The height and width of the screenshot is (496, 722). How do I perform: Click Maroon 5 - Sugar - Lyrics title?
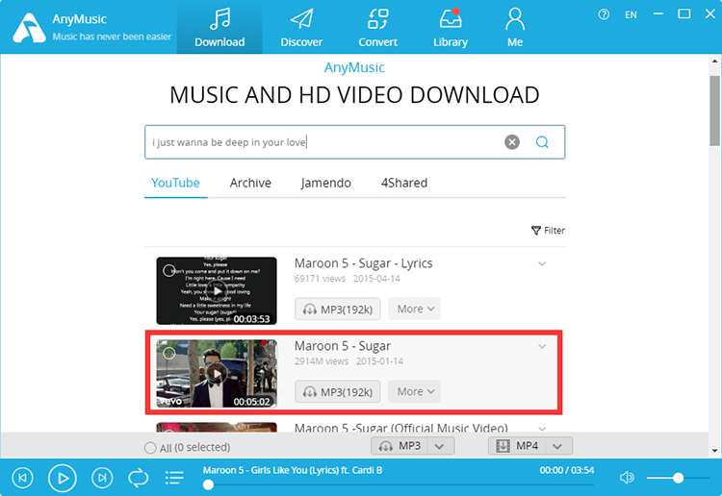[x=363, y=263]
